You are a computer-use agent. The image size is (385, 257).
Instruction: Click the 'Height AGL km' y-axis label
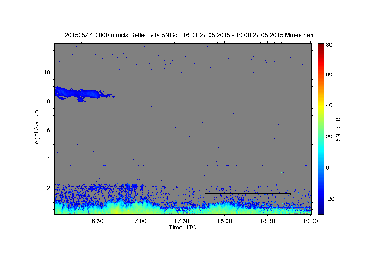37,128
